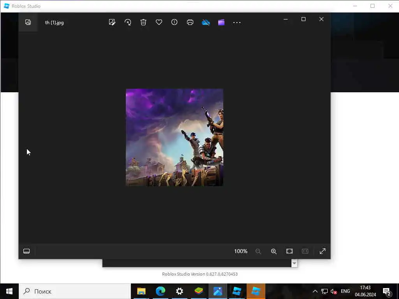This screenshot has height=299, width=399.
Task: Switch to the blue Roblox Studio taskbar icon
Action: click(x=237, y=291)
